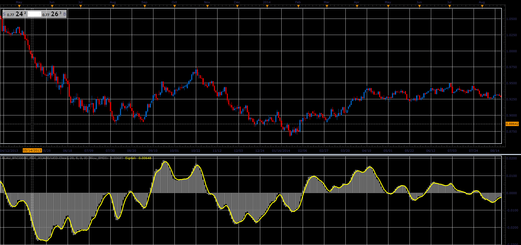The height and width of the screenshot is (245, 521).
Task: Click the July 2014 orange triangle marker
Action: tap(450, 6)
